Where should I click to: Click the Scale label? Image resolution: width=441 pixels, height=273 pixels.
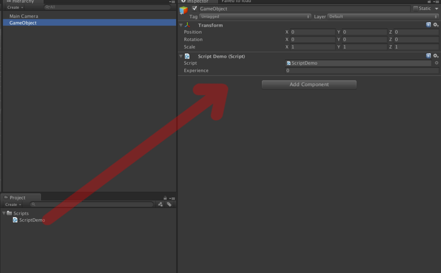coord(189,47)
